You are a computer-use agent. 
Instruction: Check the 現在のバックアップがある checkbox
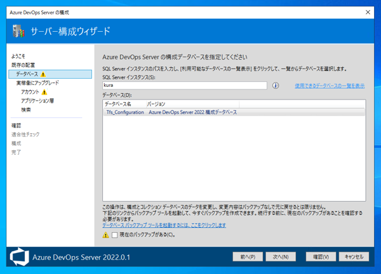pyautogui.click(x=115, y=235)
